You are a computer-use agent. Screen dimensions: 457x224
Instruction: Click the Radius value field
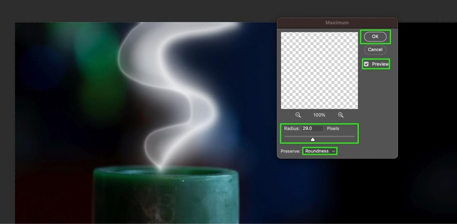click(313, 128)
